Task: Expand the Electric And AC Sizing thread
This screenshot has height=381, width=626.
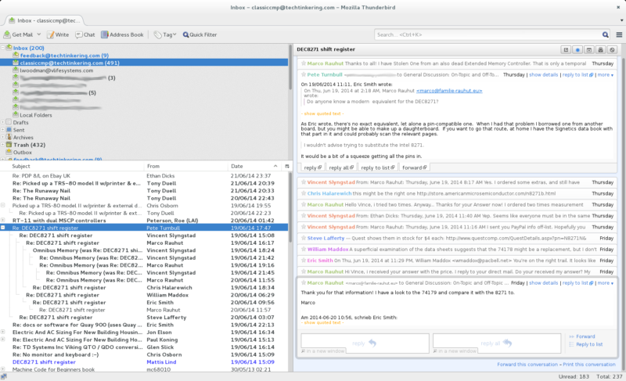Action: tap(3, 332)
